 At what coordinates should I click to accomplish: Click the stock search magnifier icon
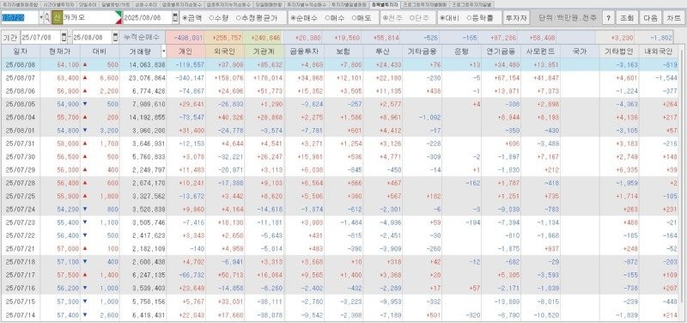47,18
